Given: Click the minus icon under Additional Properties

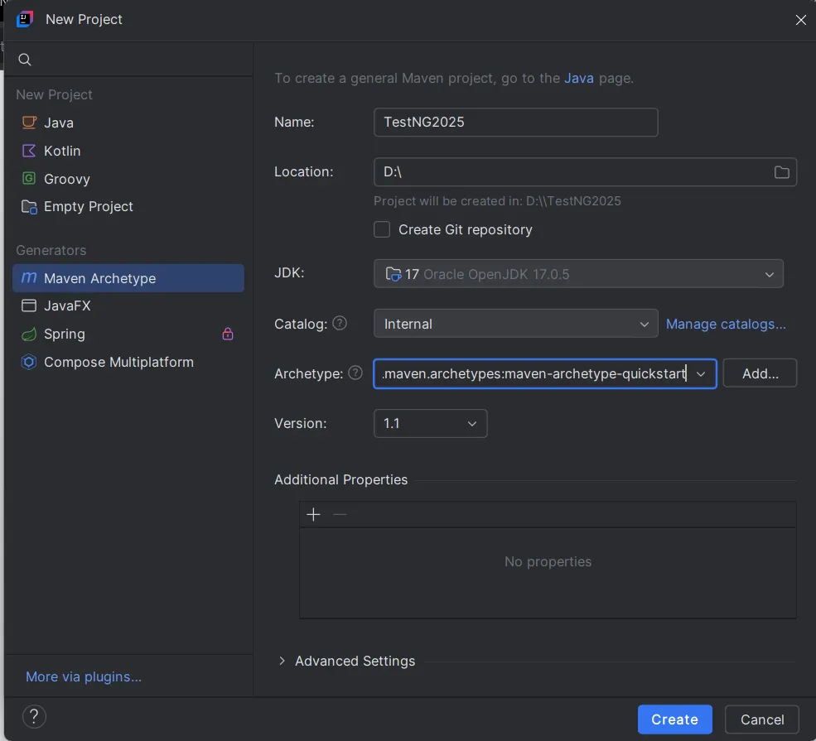Looking at the screenshot, I should pos(340,514).
